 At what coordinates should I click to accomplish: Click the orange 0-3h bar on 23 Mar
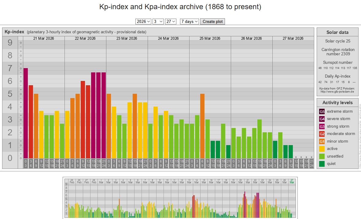tap(109, 126)
